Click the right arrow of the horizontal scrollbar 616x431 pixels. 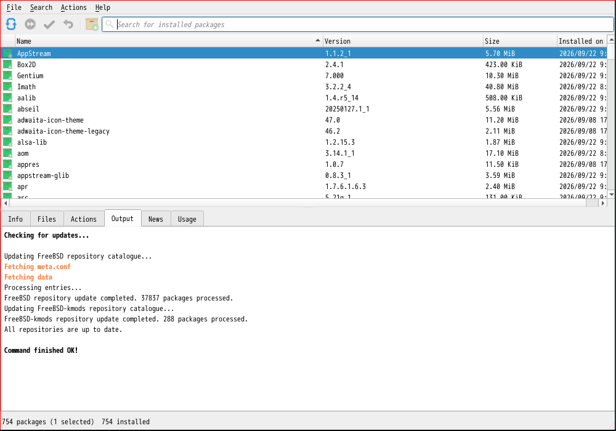(x=602, y=203)
